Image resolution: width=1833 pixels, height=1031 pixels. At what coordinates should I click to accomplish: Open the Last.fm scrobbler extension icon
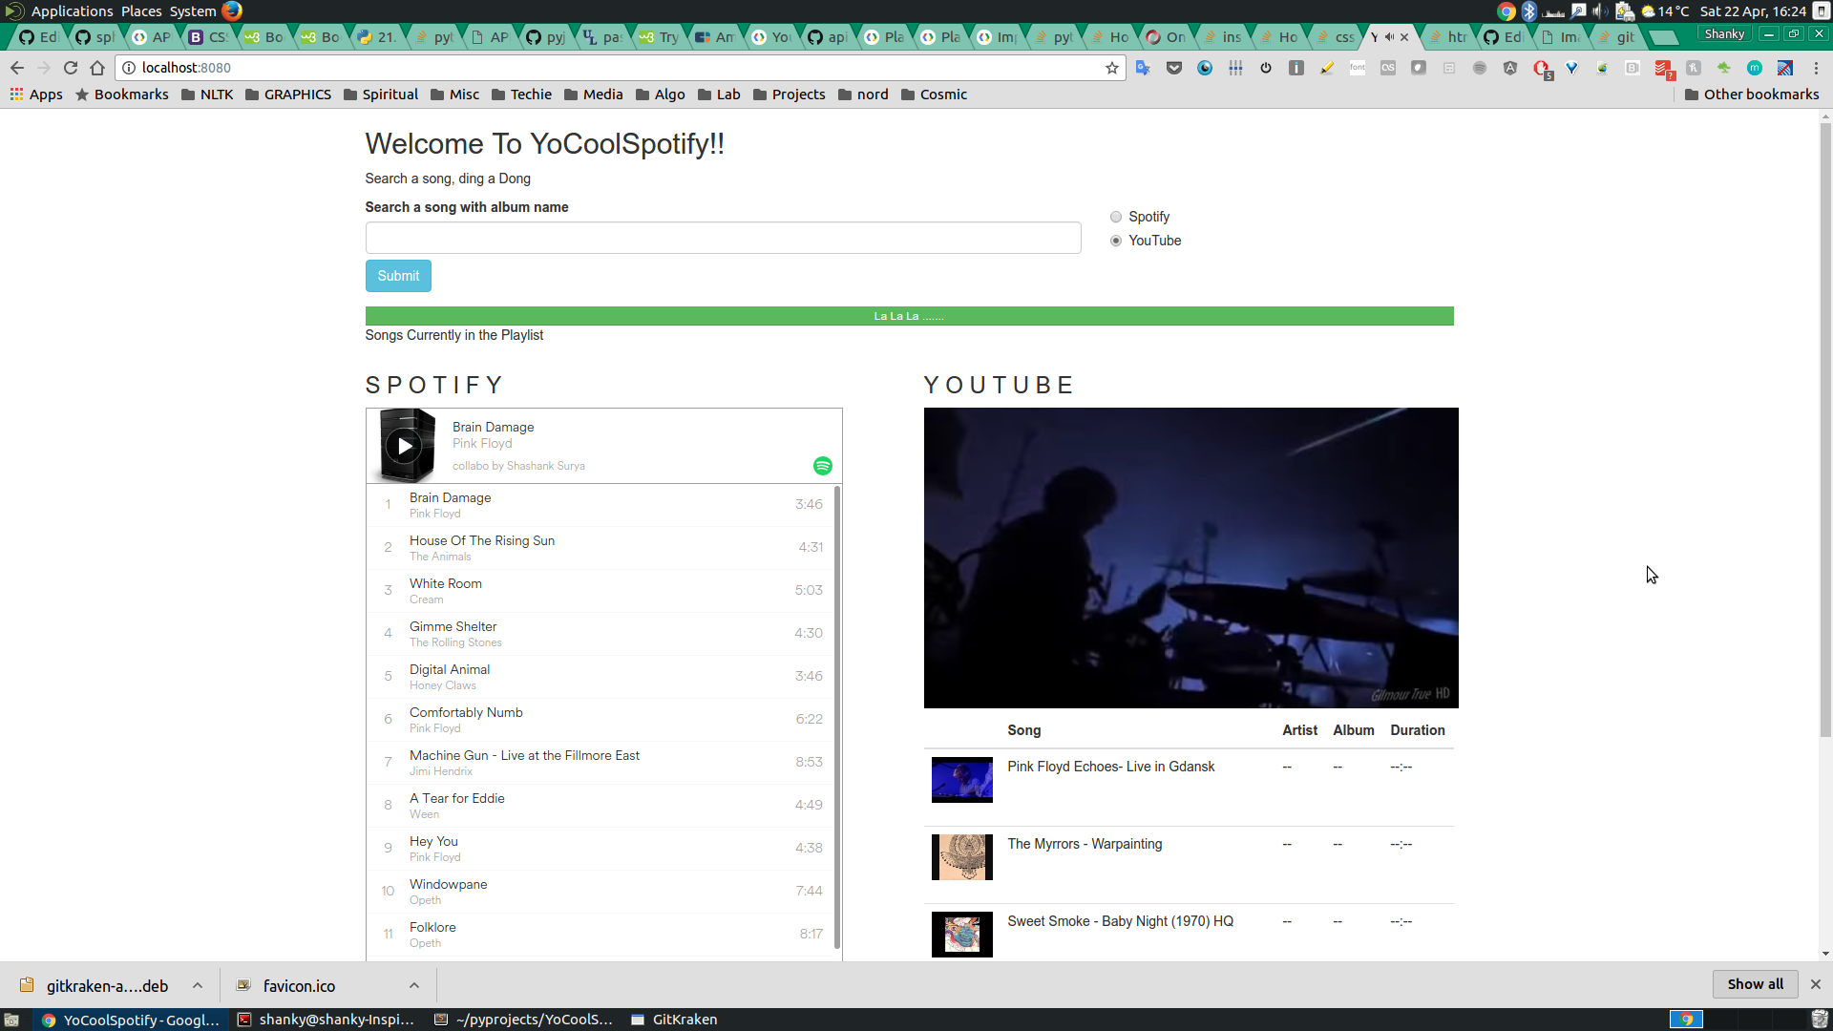1388,68
